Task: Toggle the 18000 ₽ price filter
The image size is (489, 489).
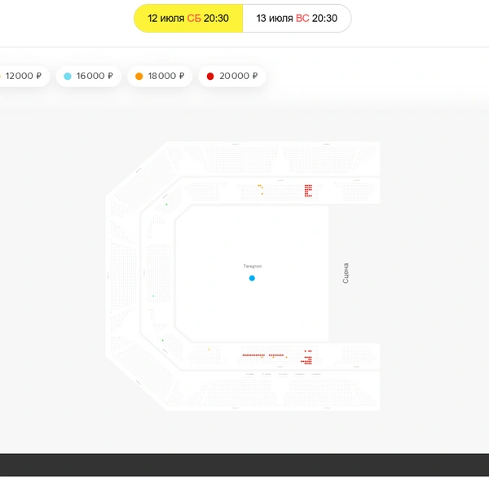Action: 160,76
